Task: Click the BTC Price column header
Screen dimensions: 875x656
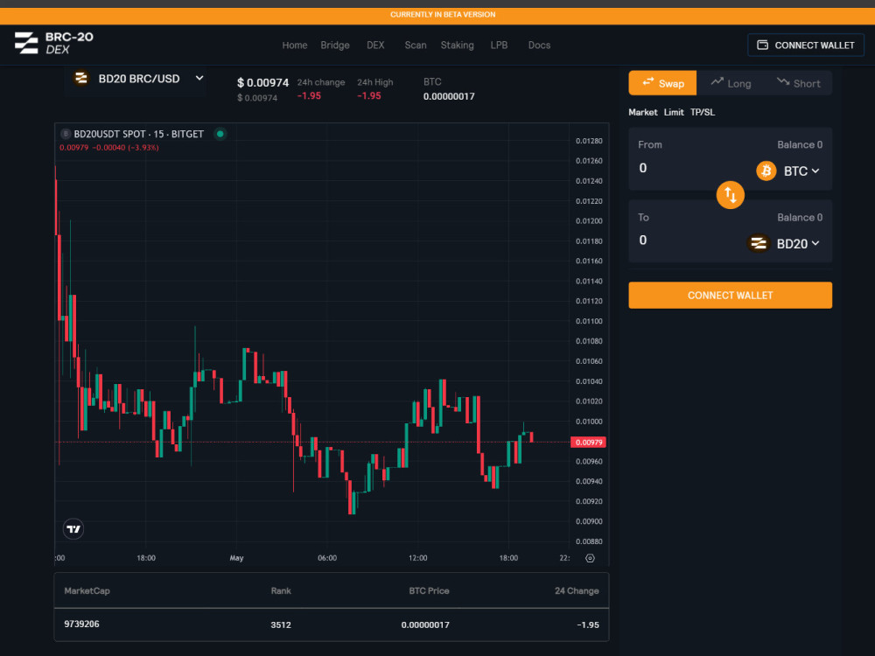Action: coord(429,590)
